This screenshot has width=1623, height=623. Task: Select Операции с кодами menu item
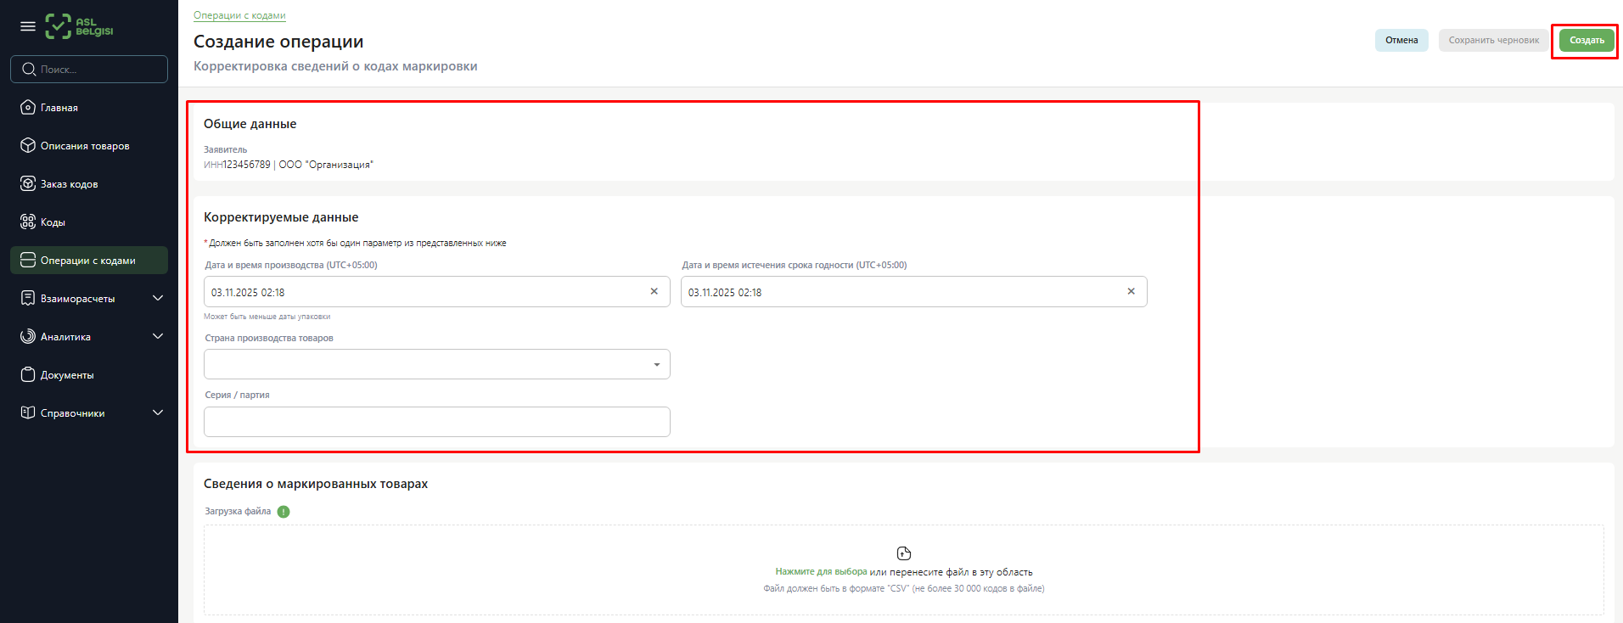pyautogui.click(x=88, y=261)
